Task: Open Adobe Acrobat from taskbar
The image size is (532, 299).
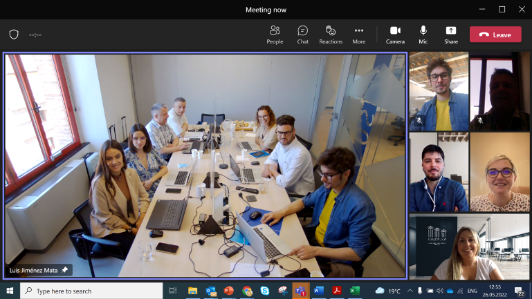Action: [x=337, y=291]
